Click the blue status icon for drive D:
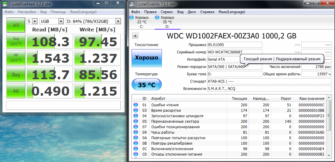The width and height of the screenshot is (335, 162). click(x=157, y=17)
